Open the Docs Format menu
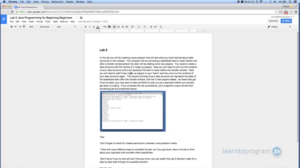Viewport: 300px width, 168px height. (39, 21)
